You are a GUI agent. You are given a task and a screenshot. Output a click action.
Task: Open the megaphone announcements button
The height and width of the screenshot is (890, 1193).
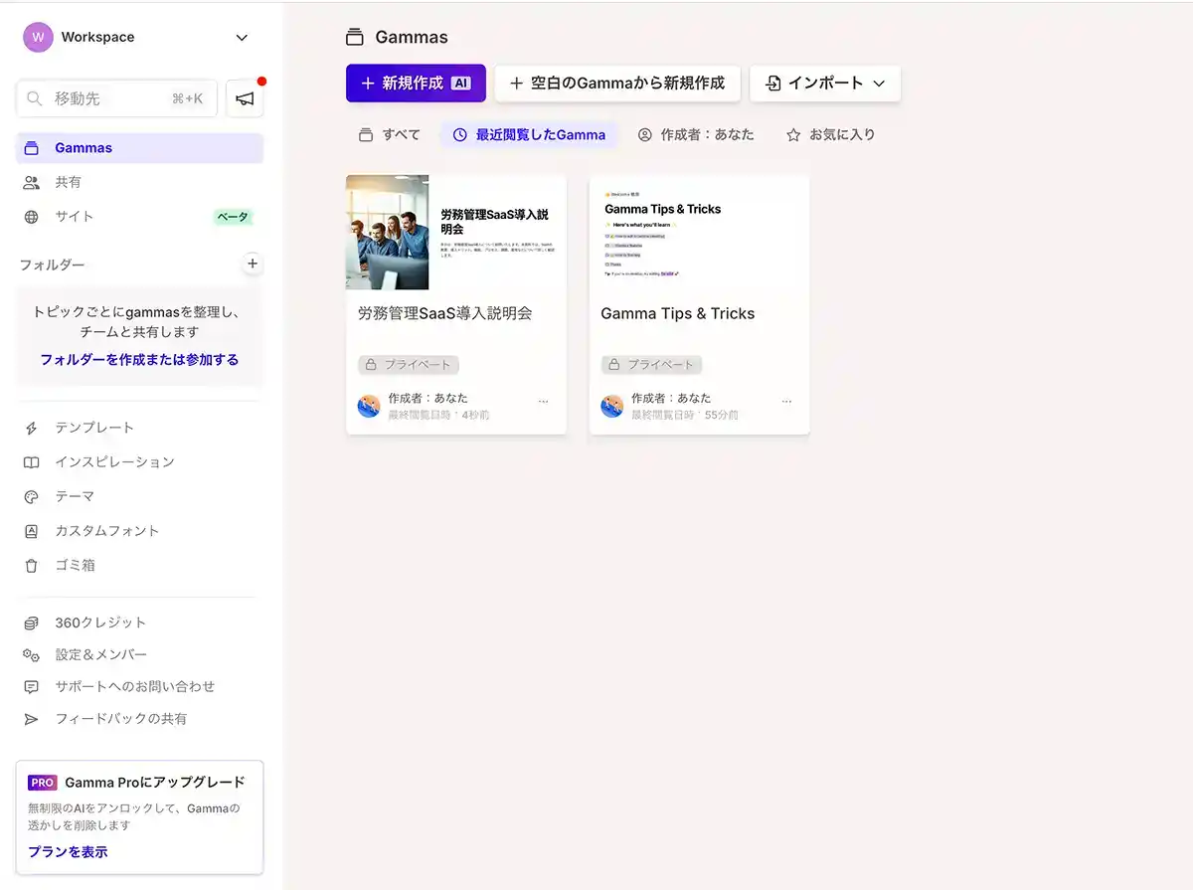point(245,98)
